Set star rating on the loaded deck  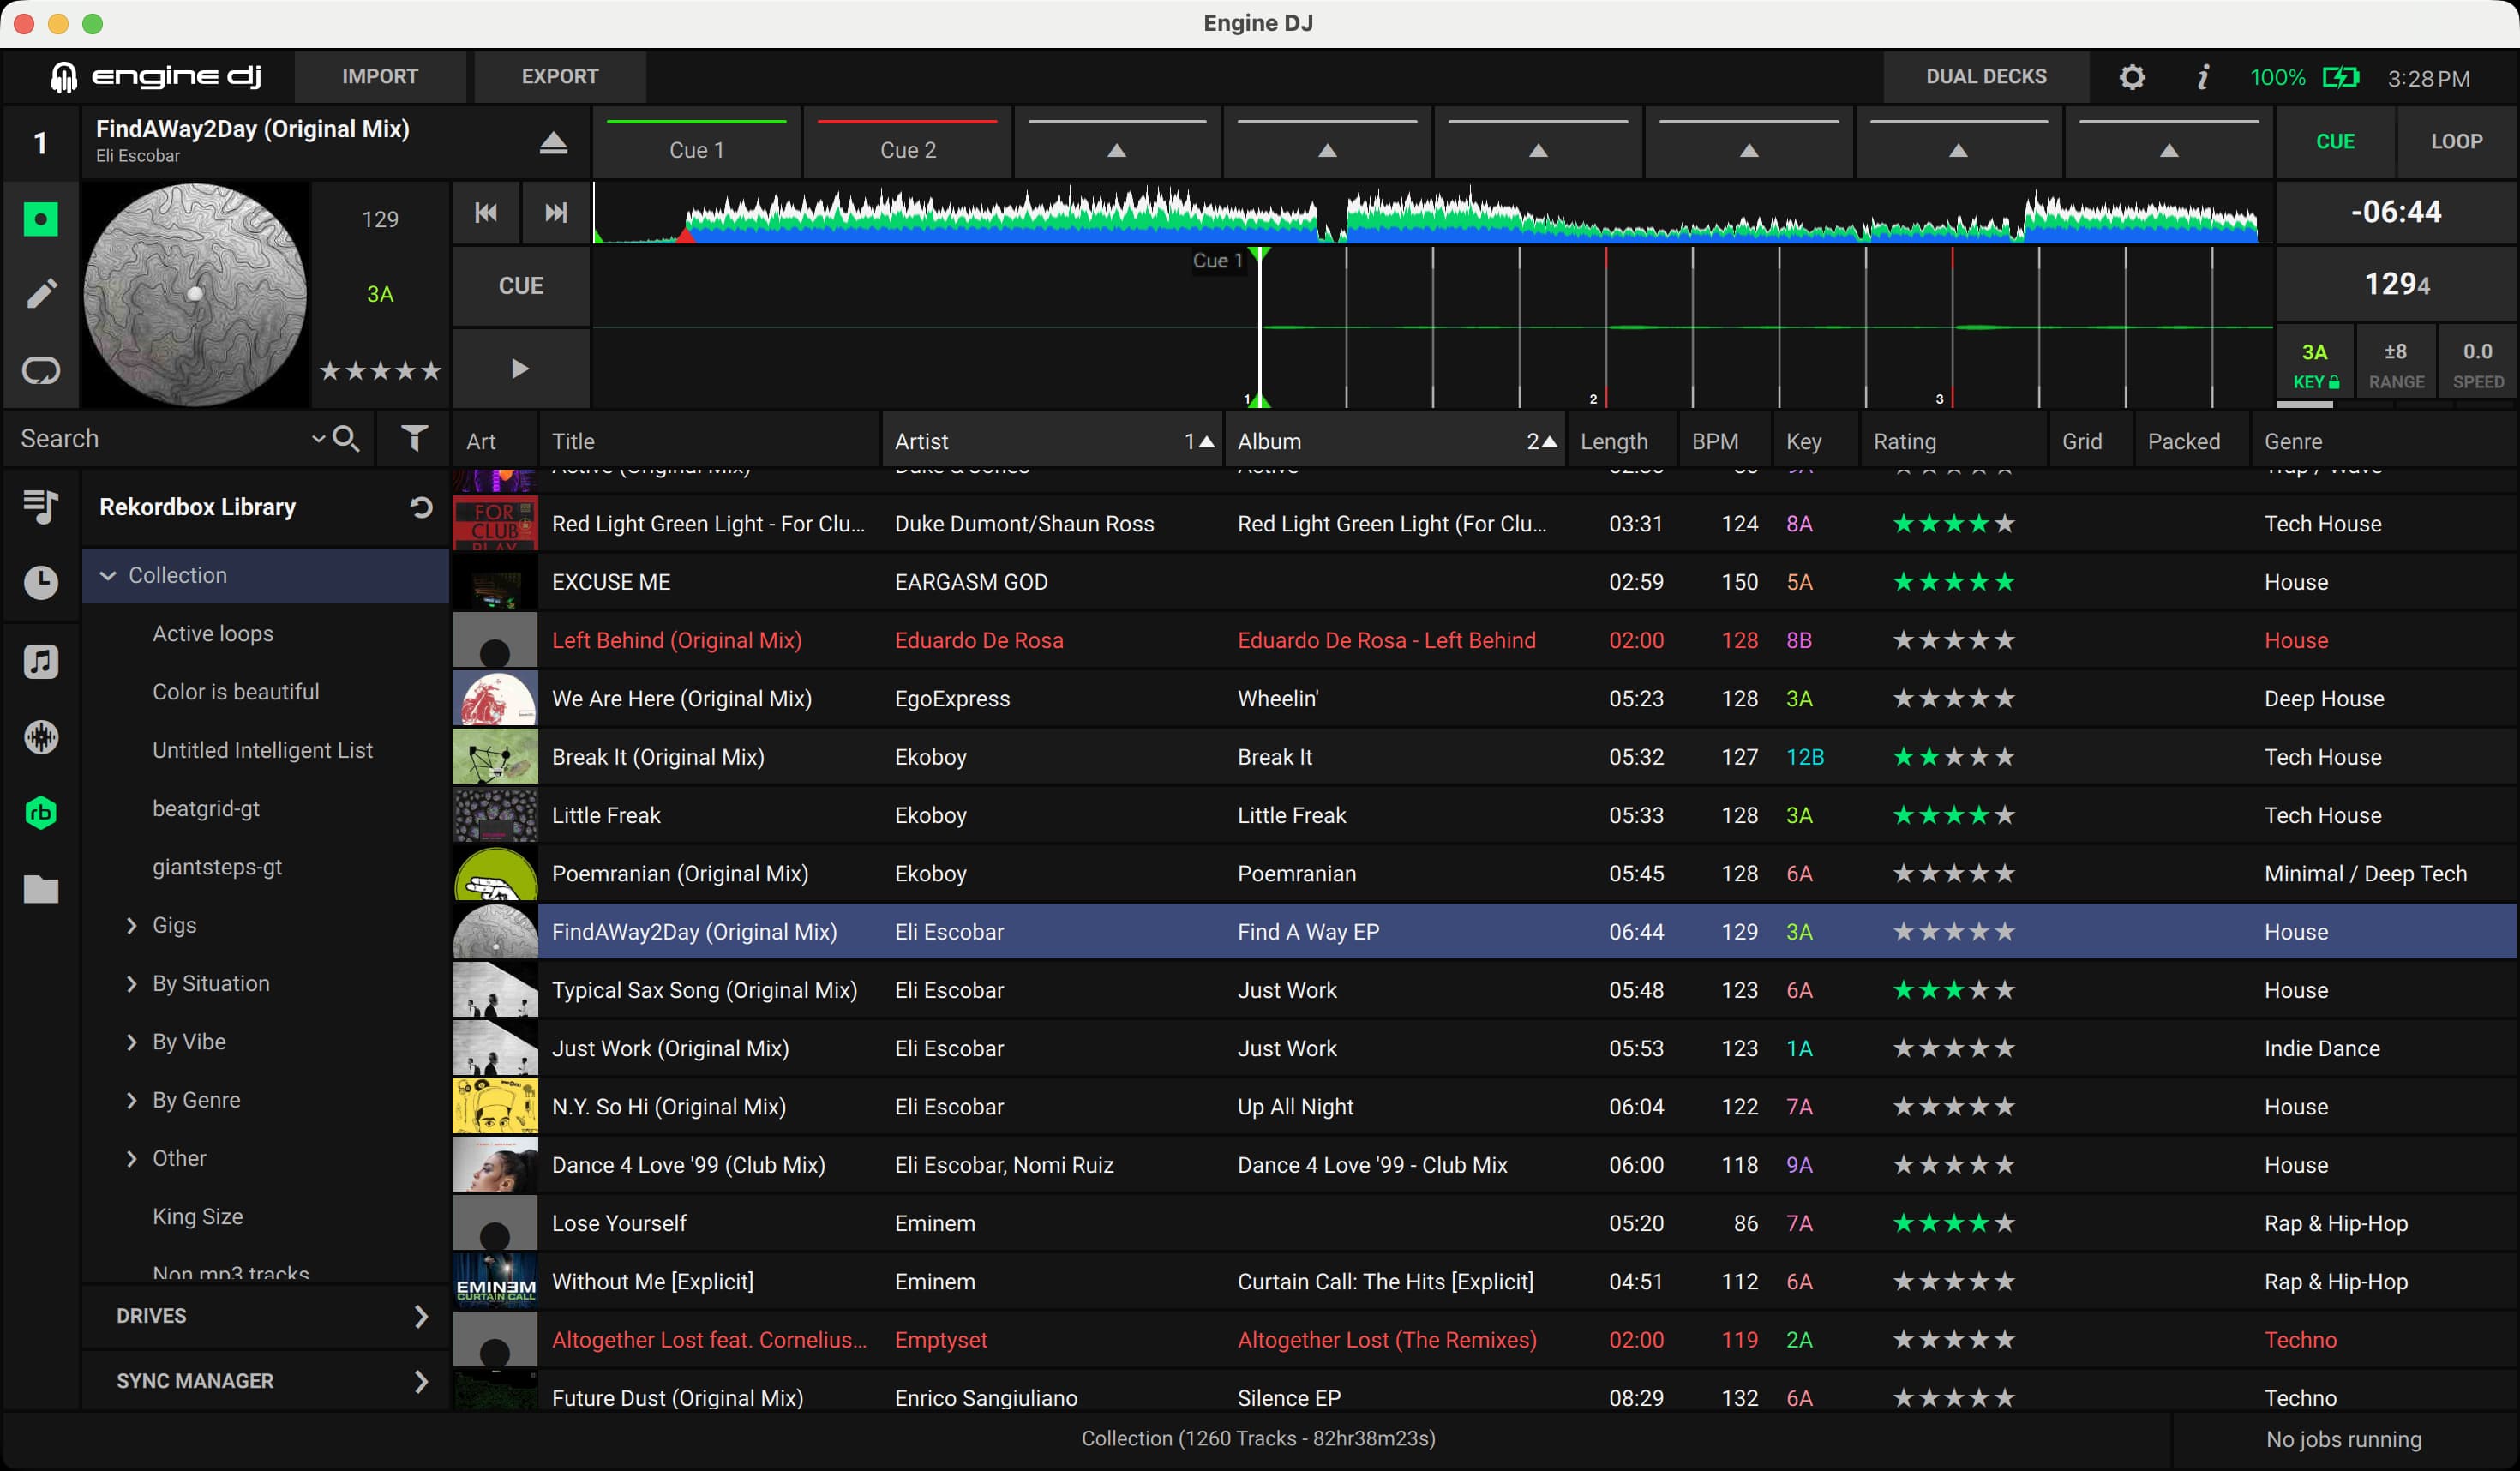coord(379,371)
